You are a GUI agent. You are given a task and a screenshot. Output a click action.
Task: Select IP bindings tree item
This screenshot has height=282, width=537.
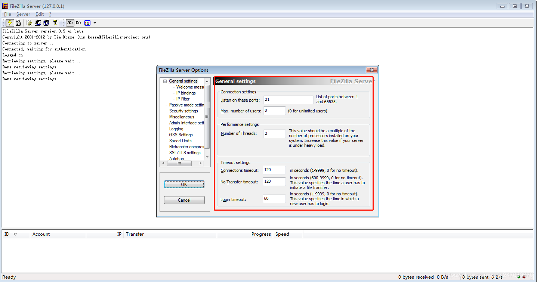186,93
